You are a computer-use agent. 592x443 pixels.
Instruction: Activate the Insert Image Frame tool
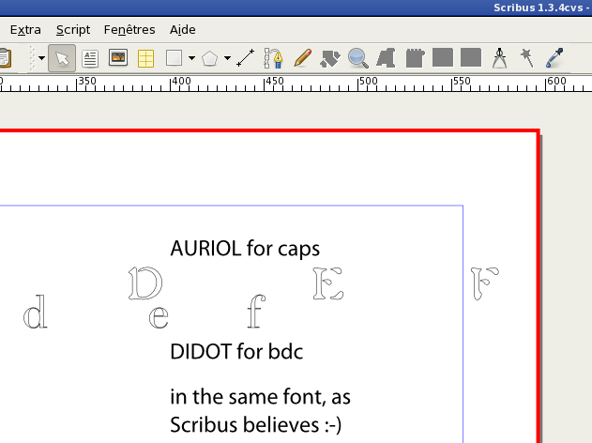118,58
